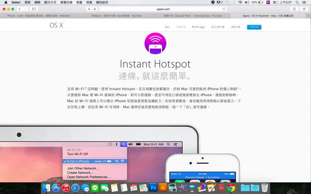Open Finder from the Dock
This screenshot has width=311, height=194.
[x=46, y=188]
